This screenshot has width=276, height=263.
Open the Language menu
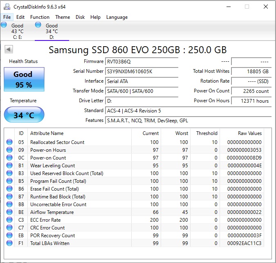117,17
